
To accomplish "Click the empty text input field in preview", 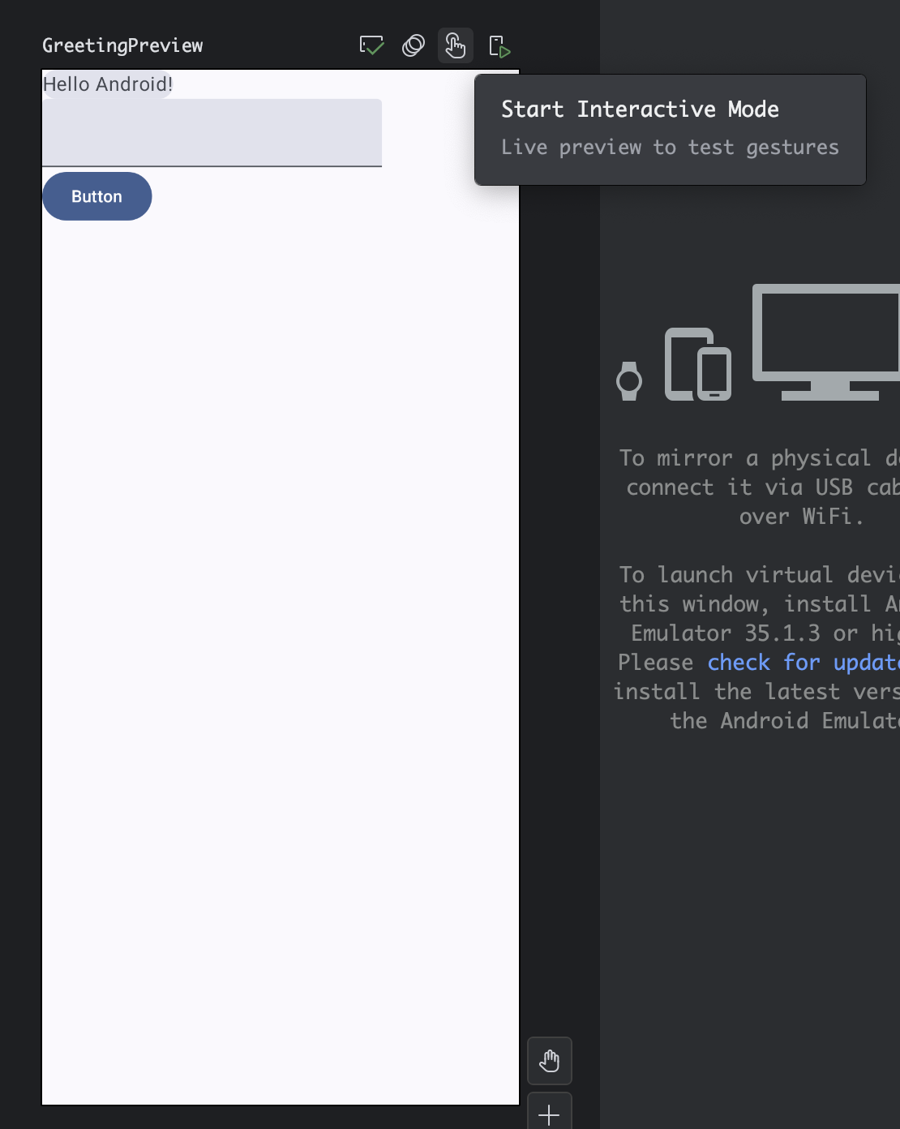I will (x=212, y=132).
